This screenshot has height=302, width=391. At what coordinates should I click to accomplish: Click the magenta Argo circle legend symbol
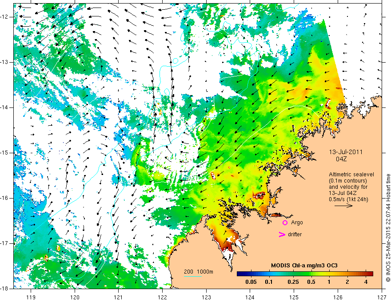click(x=285, y=223)
